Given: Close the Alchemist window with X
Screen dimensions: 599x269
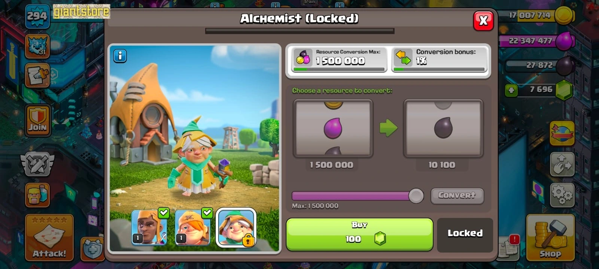Looking at the screenshot, I should (x=483, y=21).
